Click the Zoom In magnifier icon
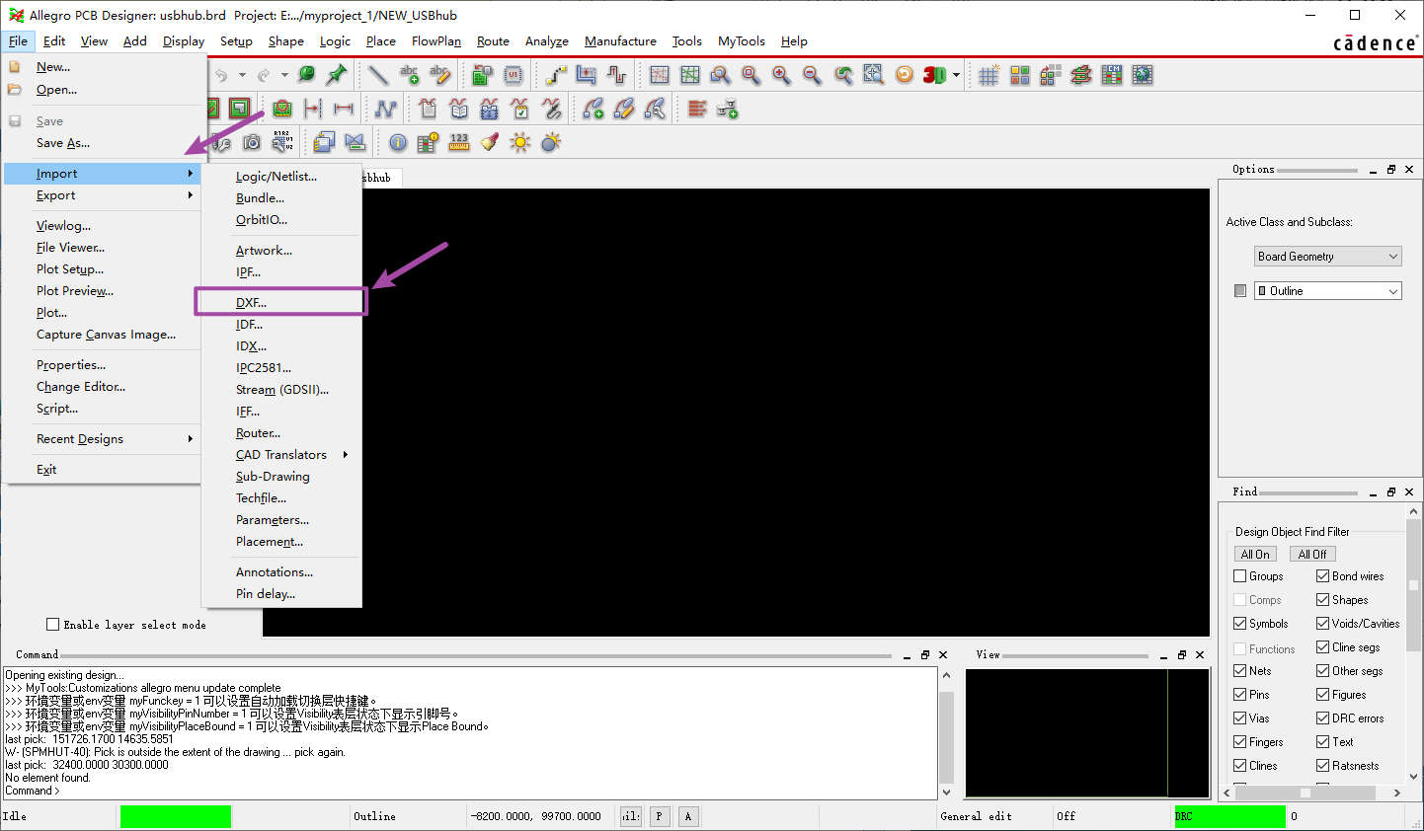This screenshot has width=1424, height=831. pos(781,75)
